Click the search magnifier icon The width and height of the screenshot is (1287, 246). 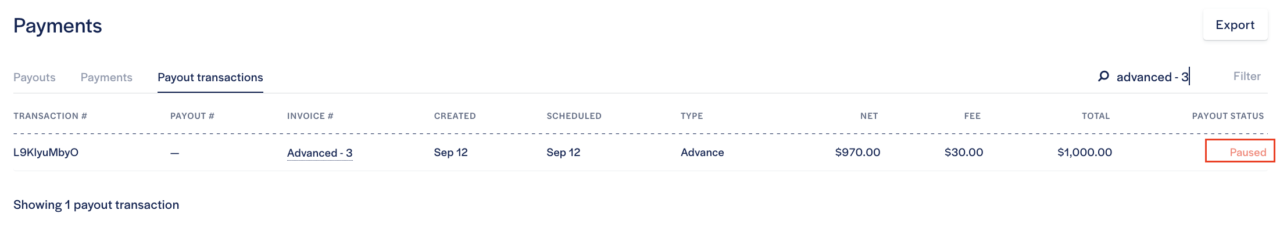coord(1103,77)
